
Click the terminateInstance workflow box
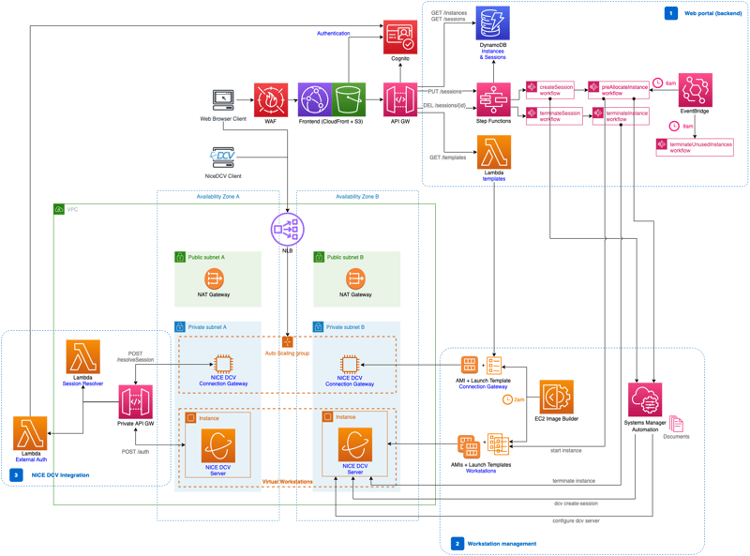(x=621, y=116)
